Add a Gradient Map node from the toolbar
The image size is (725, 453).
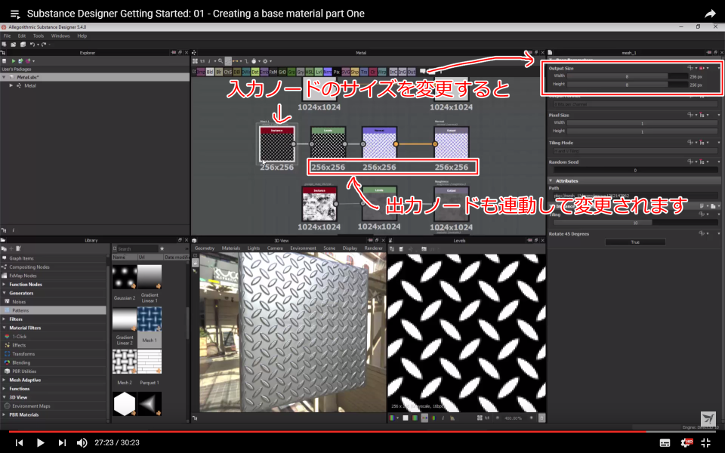coord(292,72)
